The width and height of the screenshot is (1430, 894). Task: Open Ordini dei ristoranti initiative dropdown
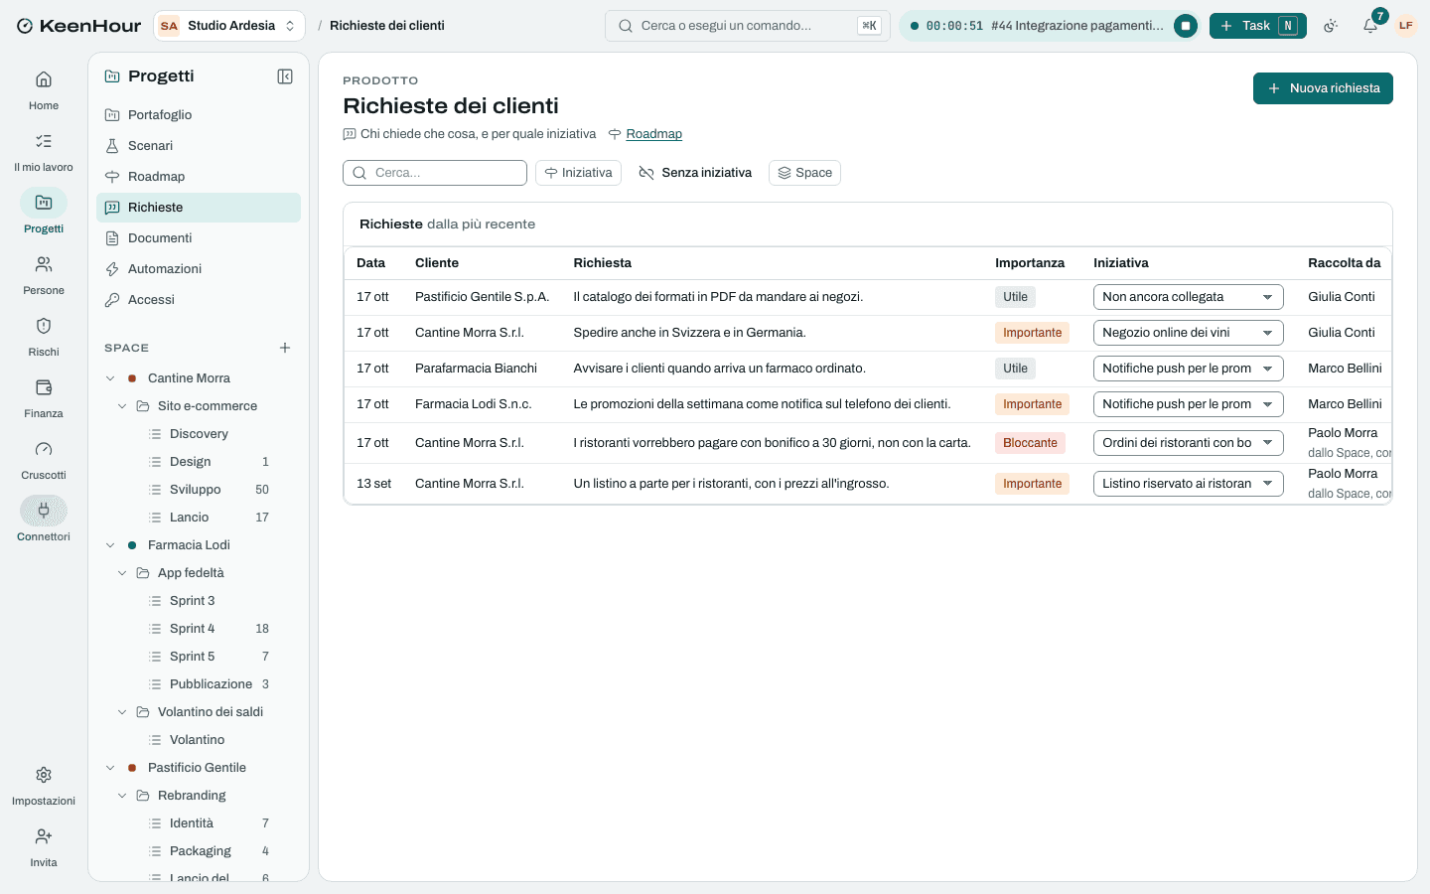point(1189,443)
